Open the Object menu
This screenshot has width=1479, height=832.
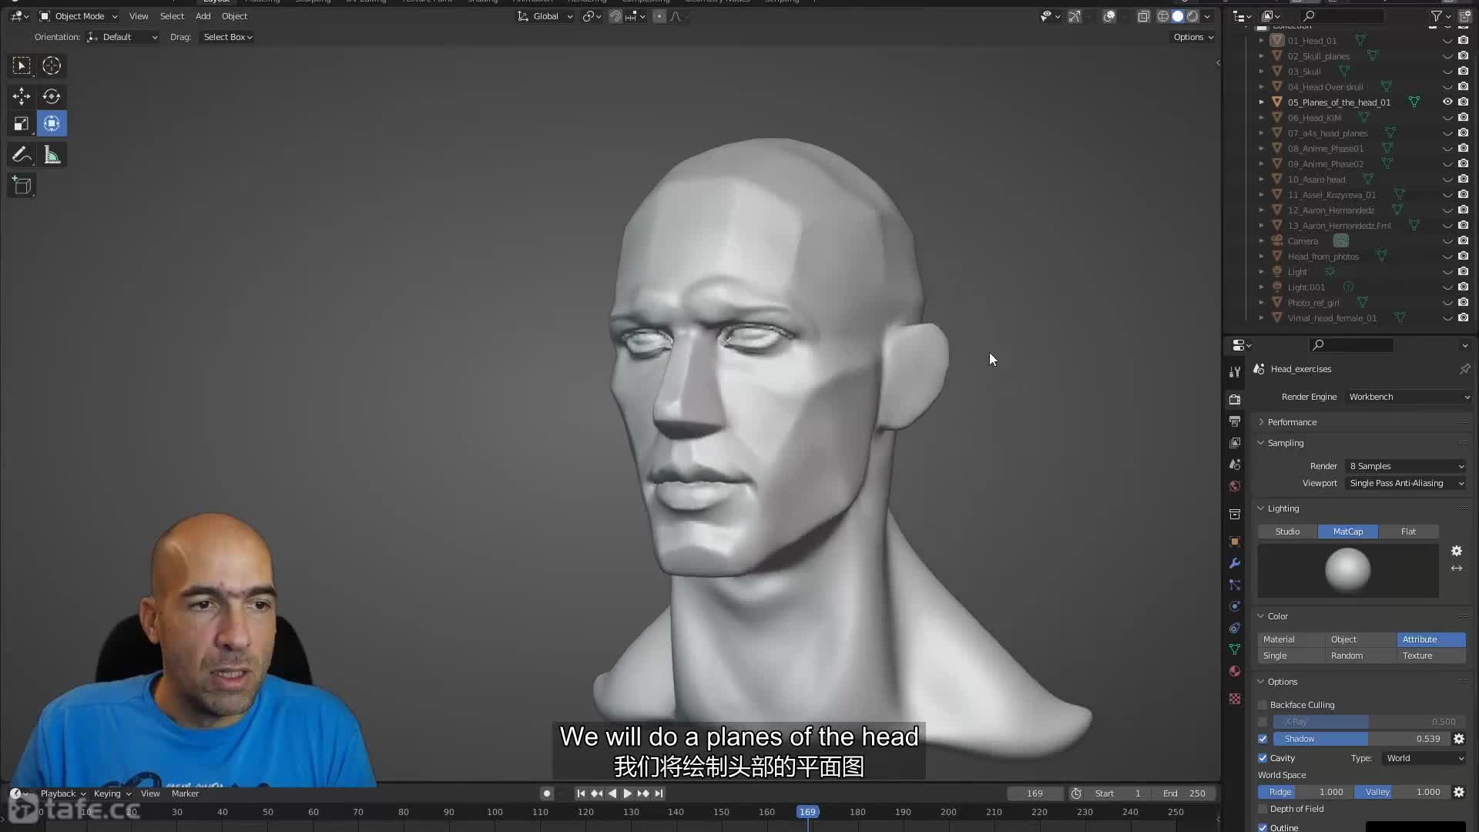coord(234,16)
